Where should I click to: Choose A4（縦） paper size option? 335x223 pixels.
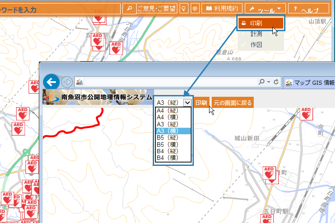coord(173,111)
